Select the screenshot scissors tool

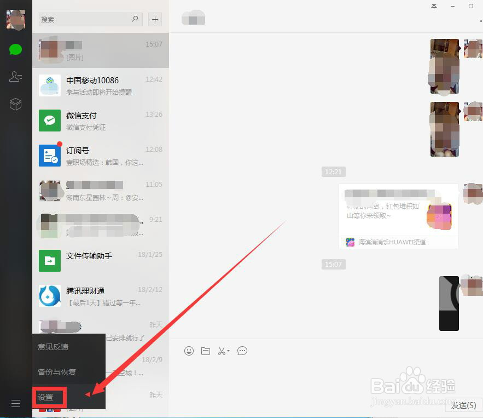coord(221,351)
